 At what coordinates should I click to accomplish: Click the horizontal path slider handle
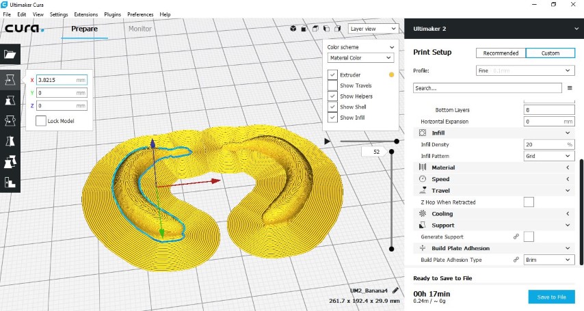pyautogui.click(x=397, y=141)
